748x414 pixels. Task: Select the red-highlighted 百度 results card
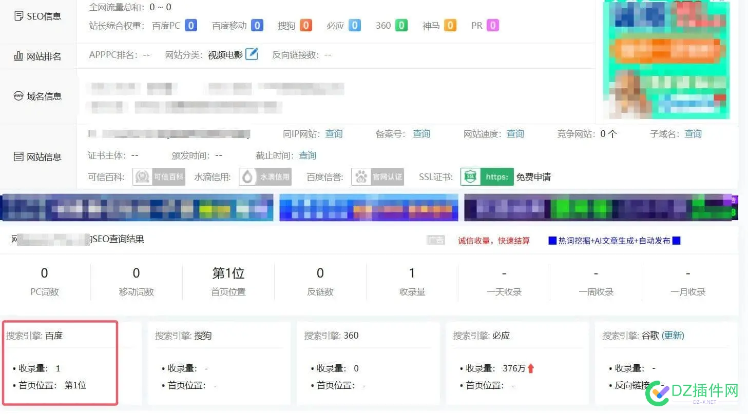60,362
